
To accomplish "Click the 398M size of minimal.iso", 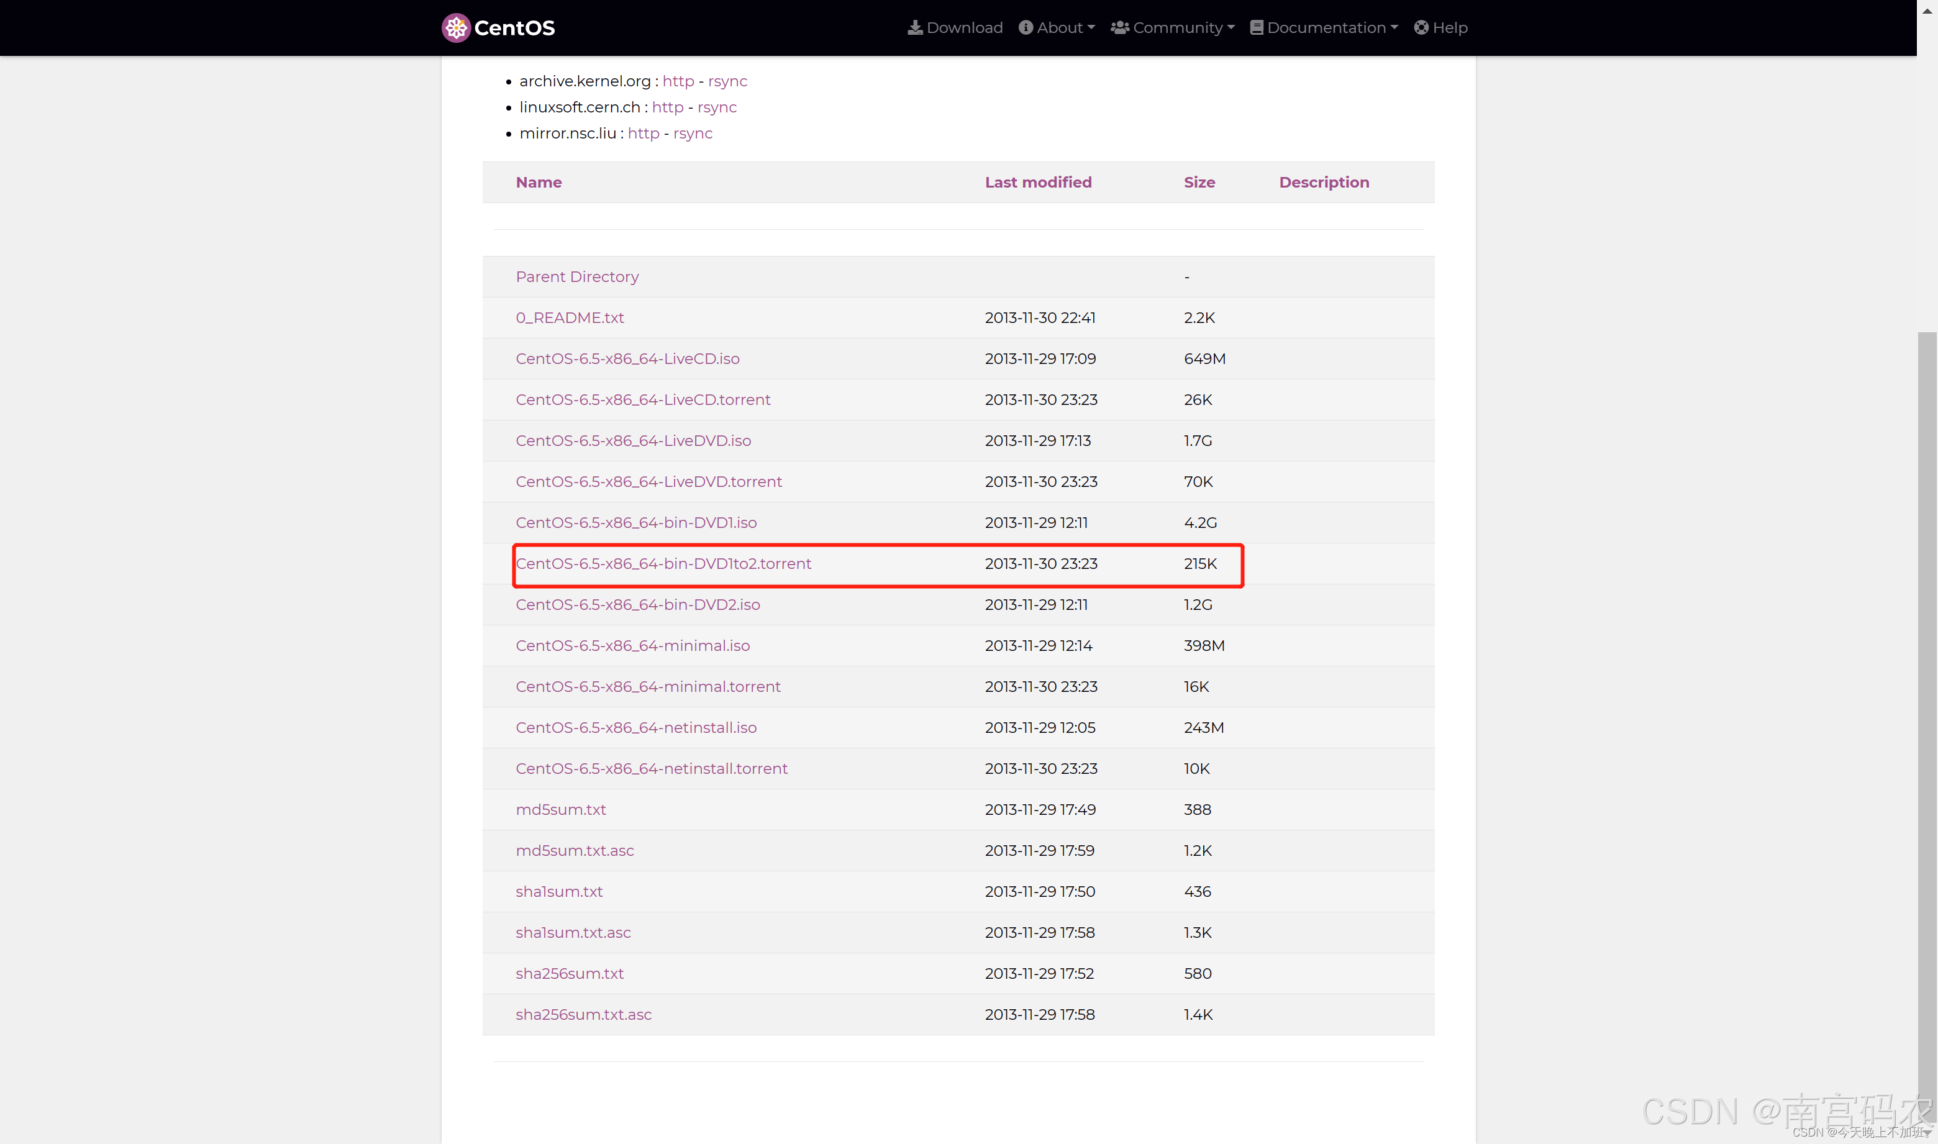I will point(1204,645).
